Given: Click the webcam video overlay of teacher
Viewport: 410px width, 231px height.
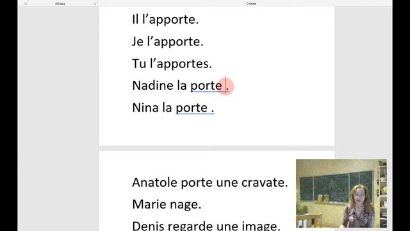Looking at the screenshot, I should 341,193.
